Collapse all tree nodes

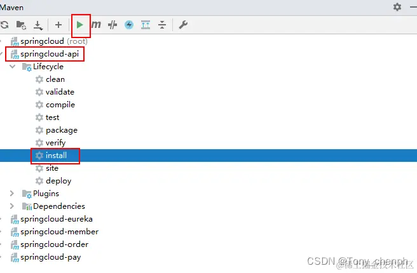click(x=162, y=25)
